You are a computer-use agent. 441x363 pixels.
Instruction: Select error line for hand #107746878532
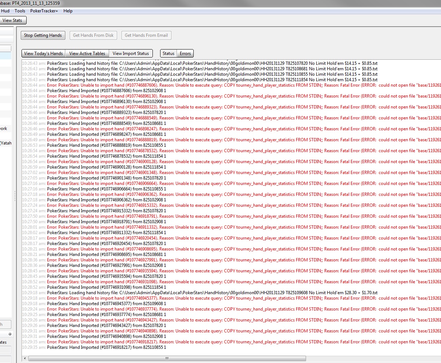(x=231, y=151)
